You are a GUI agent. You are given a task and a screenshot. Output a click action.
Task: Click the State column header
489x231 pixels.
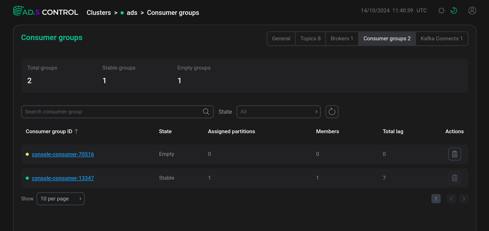tap(165, 131)
